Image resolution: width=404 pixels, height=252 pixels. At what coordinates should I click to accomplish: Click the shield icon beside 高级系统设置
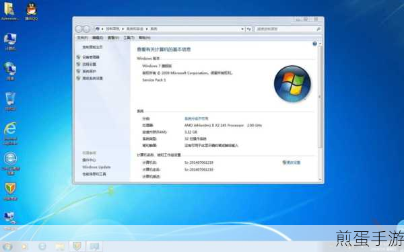pyautogui.click(x=78, y=78)
